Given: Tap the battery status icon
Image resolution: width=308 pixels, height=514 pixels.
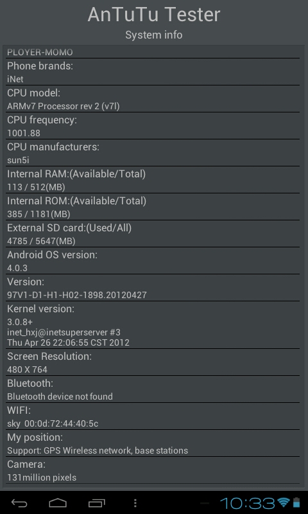Looking at the screenshot, I should [296, 502].
